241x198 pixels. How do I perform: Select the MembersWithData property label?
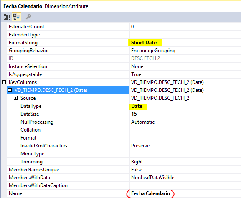pyautogui.click(x=29, y=178)
